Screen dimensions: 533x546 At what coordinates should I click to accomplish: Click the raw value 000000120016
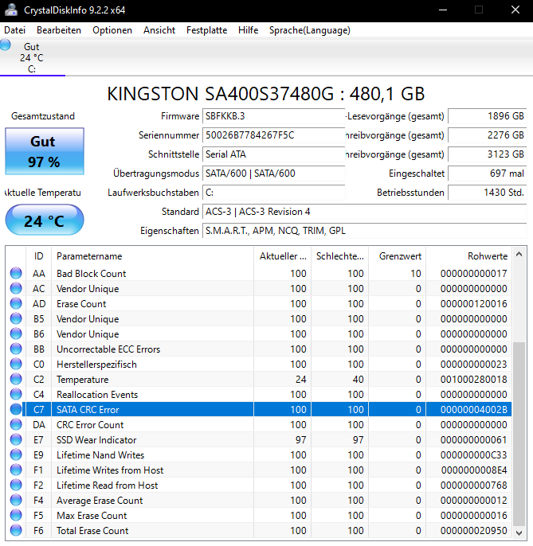pyautogui.click(x=474, y=304)
